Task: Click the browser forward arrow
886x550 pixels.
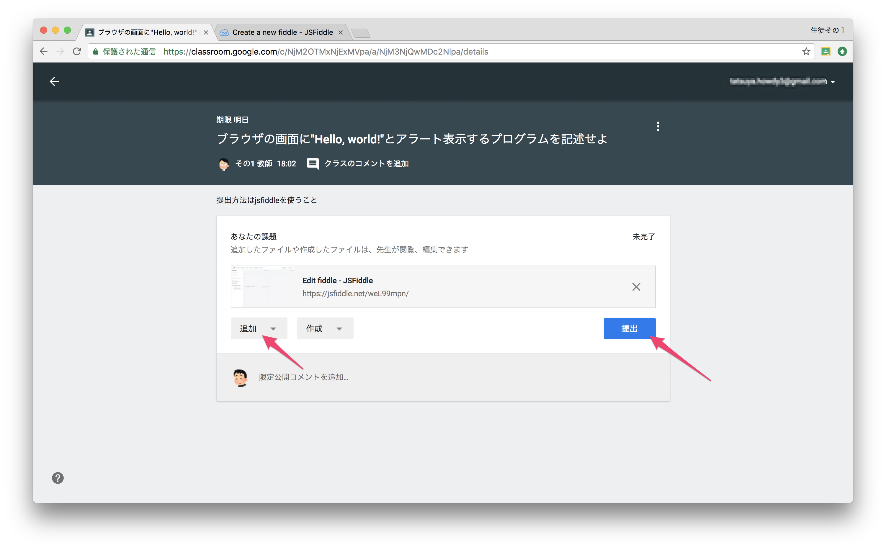Action: point(61,51)
